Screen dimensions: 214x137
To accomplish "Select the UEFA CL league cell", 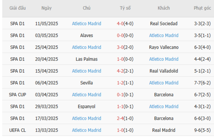I will pos(17,130).
